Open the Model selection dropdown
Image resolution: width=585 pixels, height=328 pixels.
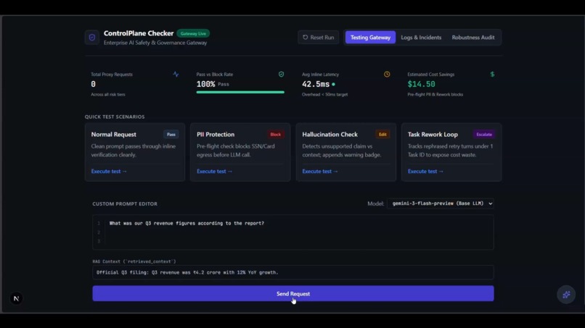coord(441,203)
